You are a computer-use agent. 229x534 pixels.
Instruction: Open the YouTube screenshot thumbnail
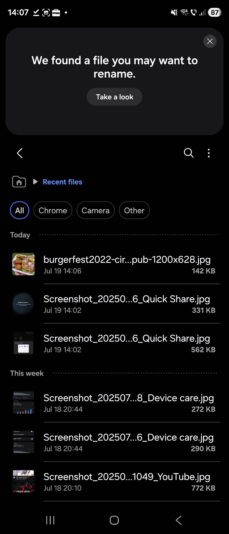24,481
